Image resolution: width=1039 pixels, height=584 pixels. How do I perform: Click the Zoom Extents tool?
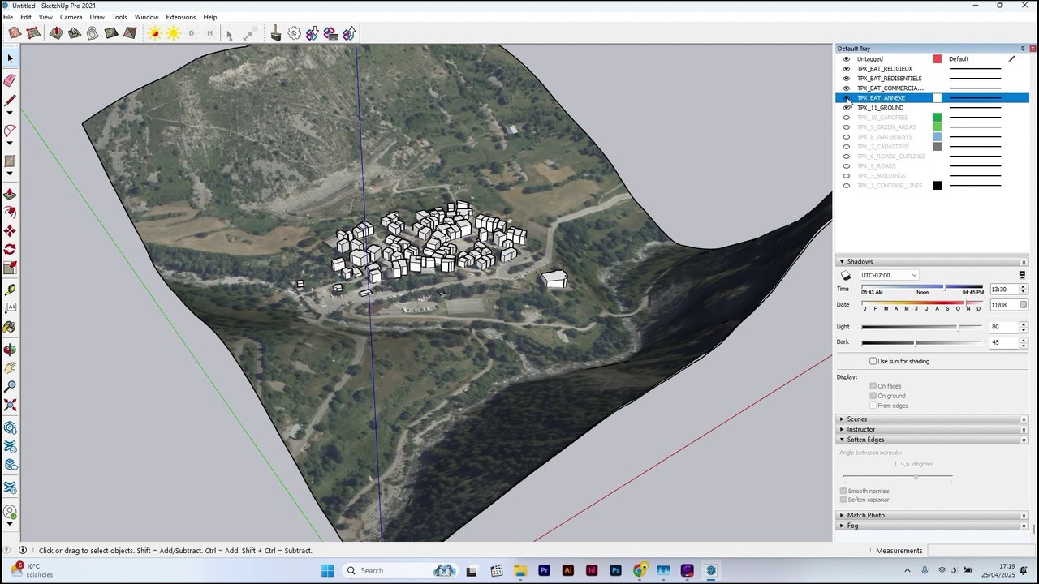10,406
